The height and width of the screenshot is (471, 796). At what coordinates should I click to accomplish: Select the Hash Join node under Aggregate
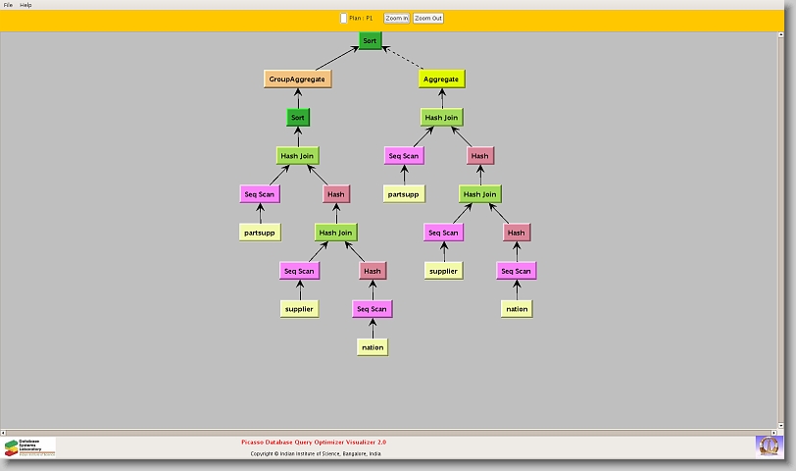point(441,118)
